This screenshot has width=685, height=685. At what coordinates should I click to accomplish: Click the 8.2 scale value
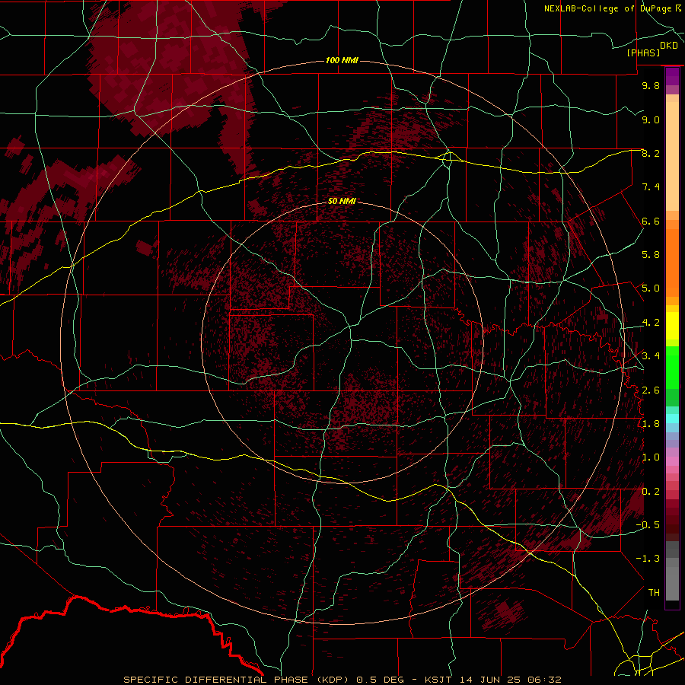(651, 153)
